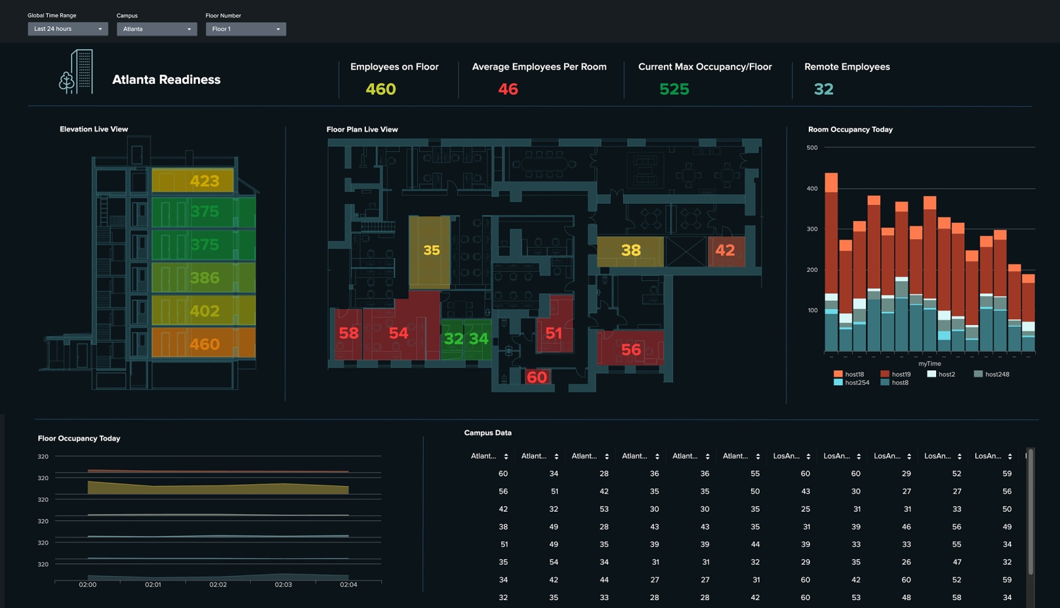Sort the first LosAn column in Campus Data
The image size is (1060, 608).
(808, 455)
